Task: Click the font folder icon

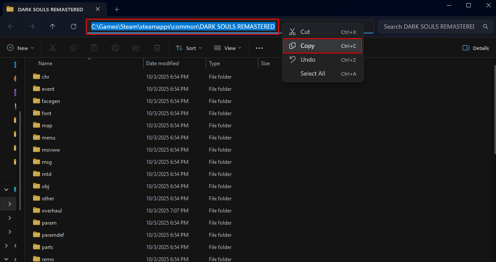Action: 37,113
